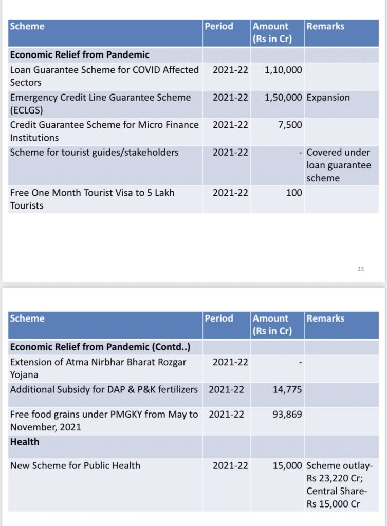The height and width of the screenshot is (526, 387).
Task: Select Additional Subsidy for DAP & P&K row
Action: (x=193, y=395)
